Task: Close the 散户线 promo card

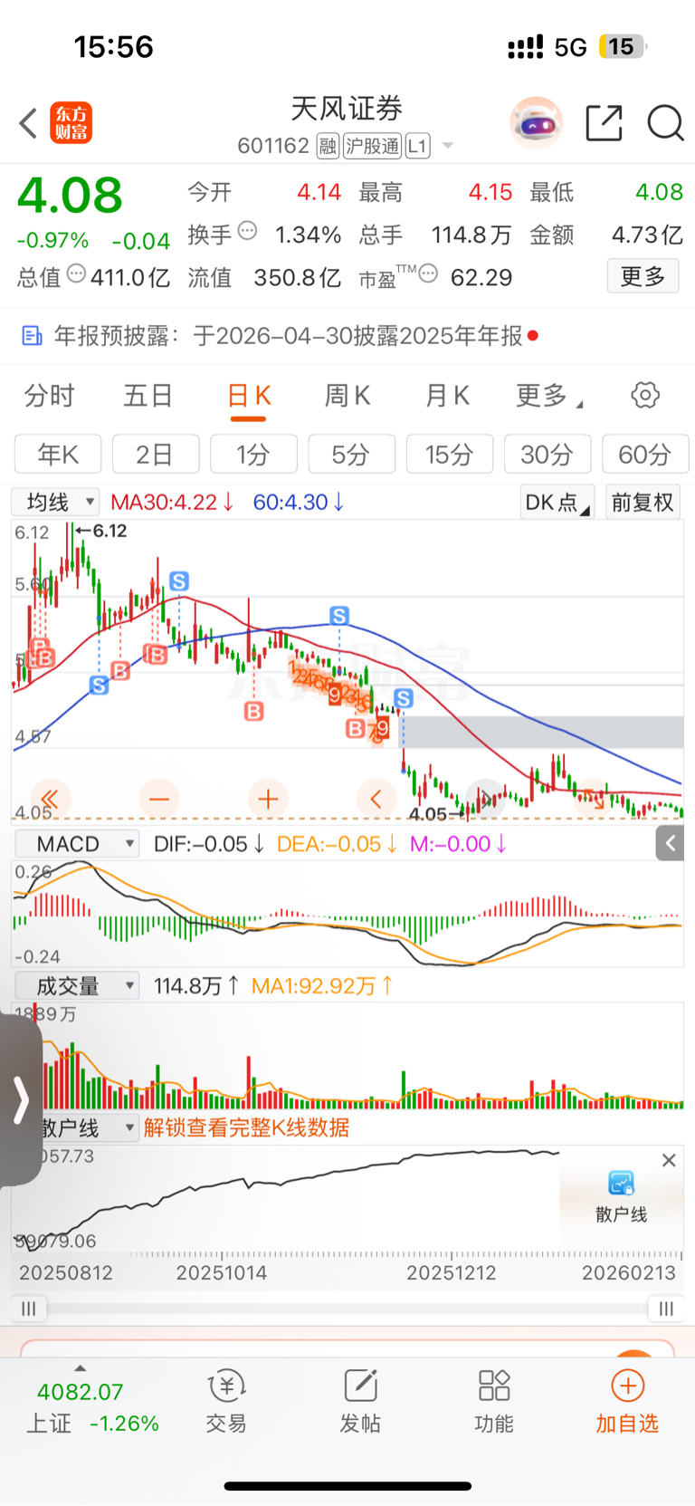Action: (669, 1160)
